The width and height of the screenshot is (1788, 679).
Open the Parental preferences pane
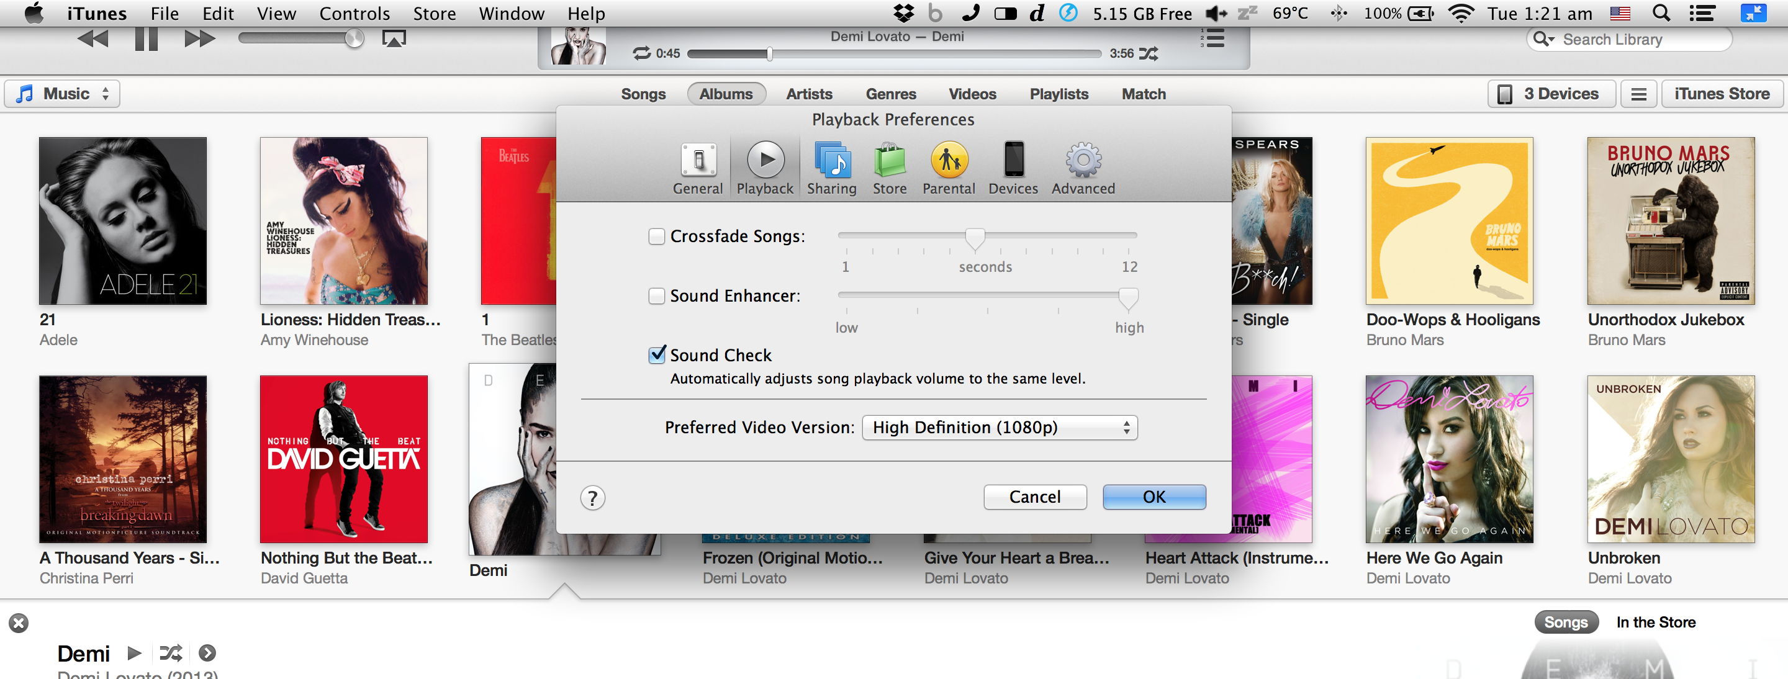[x=949, y=169]
